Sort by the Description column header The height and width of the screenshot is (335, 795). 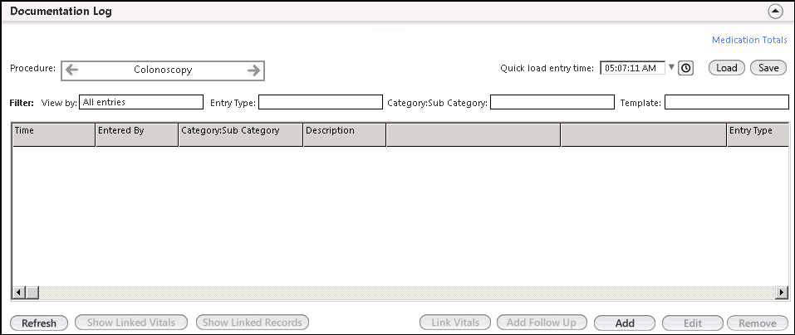345,134
